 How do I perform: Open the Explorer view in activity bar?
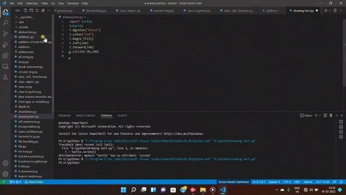coord(5,12)
